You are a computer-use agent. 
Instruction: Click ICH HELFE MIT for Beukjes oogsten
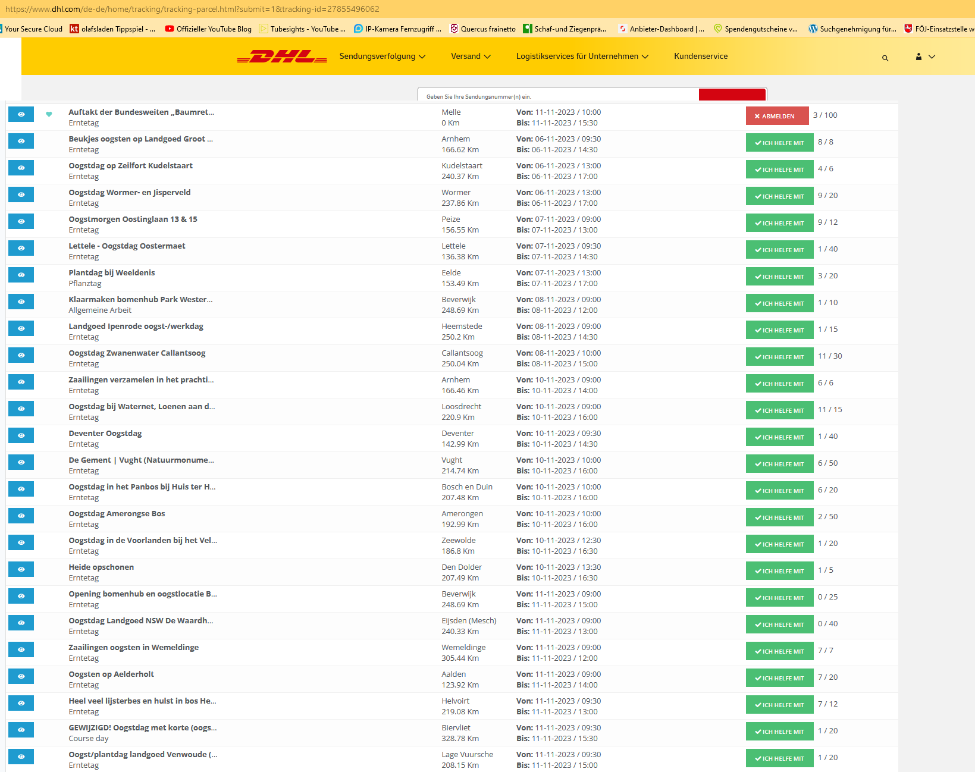coord(779,143)
